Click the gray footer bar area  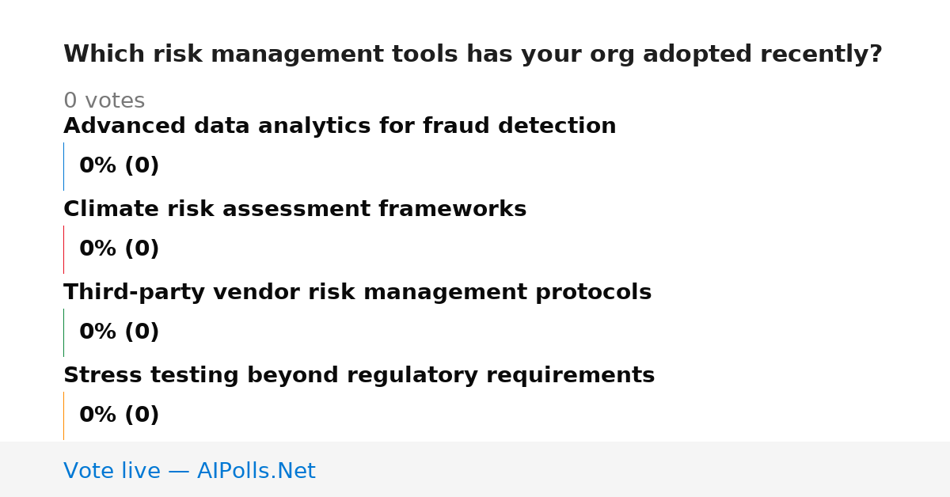(x=475, y=469)
